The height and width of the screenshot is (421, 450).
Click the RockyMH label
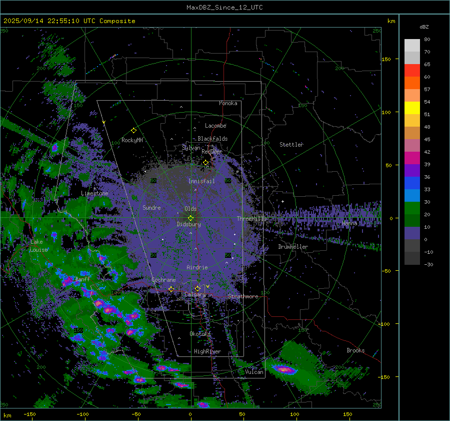(x=132, y=140)
